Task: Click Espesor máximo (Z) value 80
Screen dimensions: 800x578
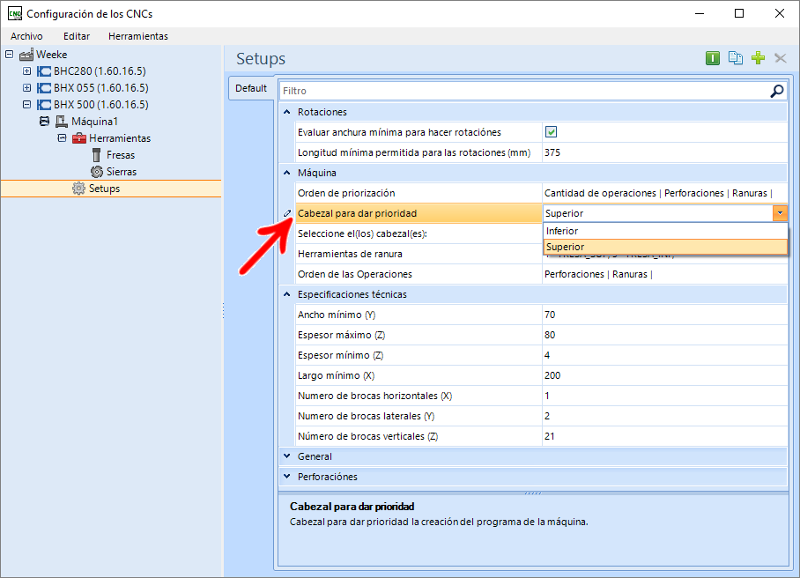Action: [x=665, y=335]
